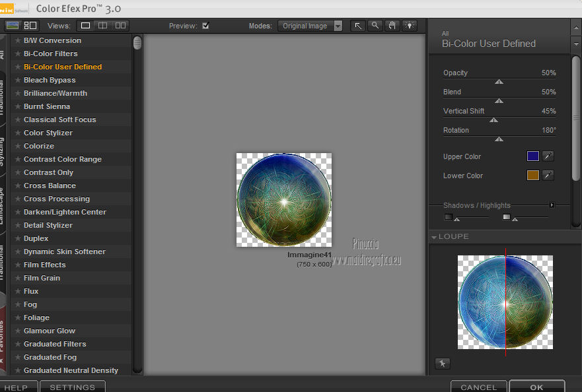Viewport: 582px width, 392px height.
Task: Open the Lower Color brown swatch
Action: coord(532,175)
